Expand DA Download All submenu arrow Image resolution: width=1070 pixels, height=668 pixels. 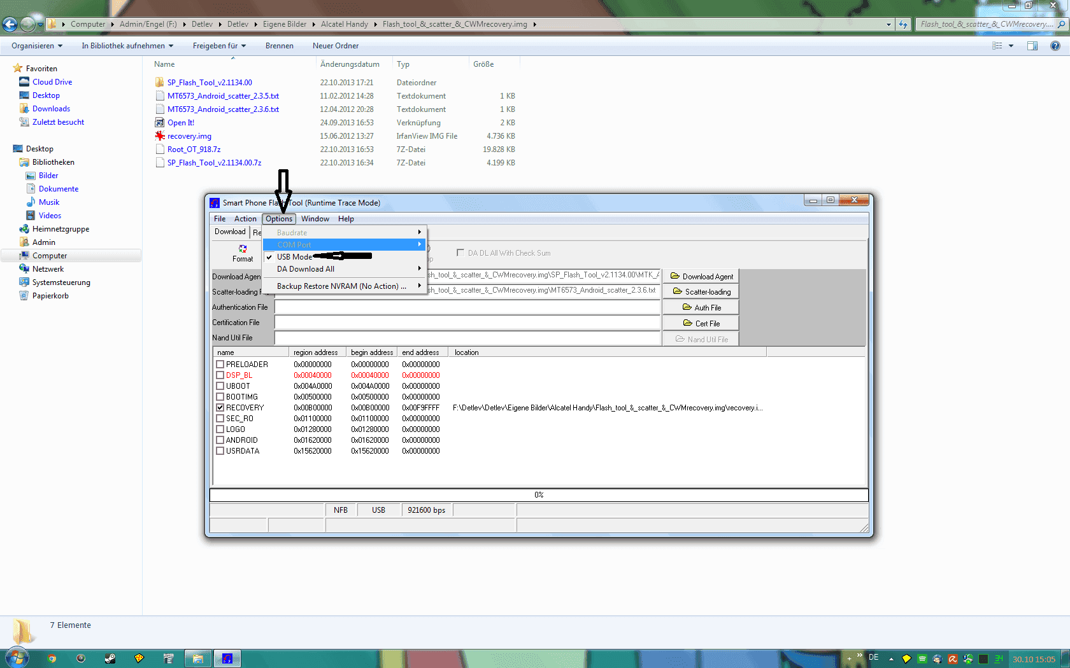click(419, 268)
